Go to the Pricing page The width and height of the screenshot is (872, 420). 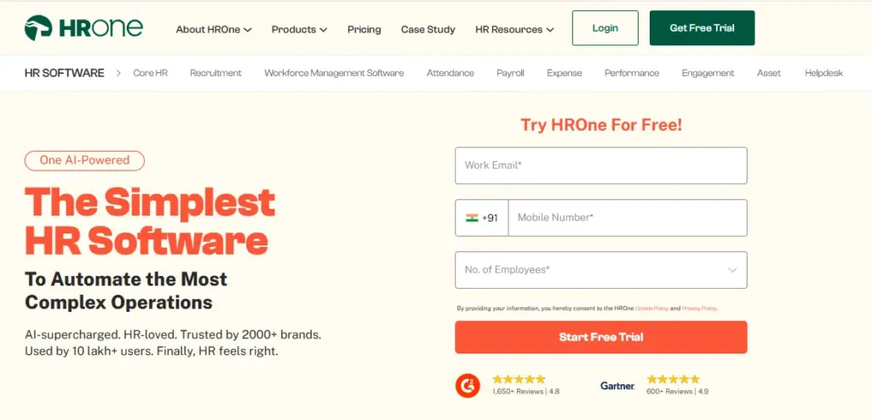click(364, 29)
